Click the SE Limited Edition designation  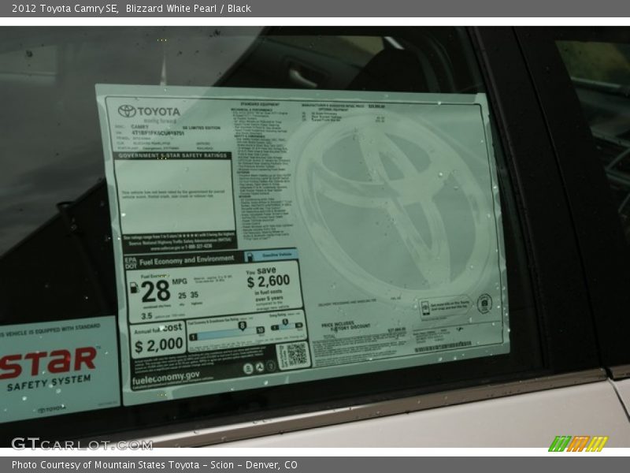coord(201,125)
